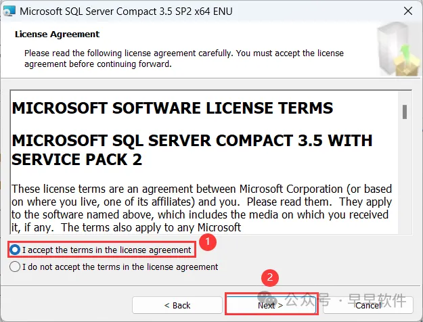Image resolution: width=423 pixels, height=322 pixels.
Task: Click 'These license terms are an agreement' paragraph
Action: click(x=202, y=208)
